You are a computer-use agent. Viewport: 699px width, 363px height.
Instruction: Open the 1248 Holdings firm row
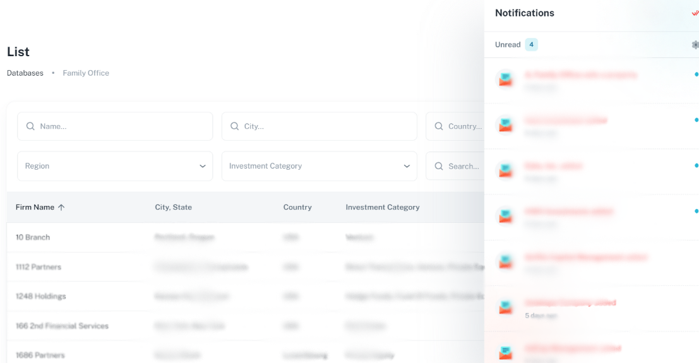coord(245,296)
